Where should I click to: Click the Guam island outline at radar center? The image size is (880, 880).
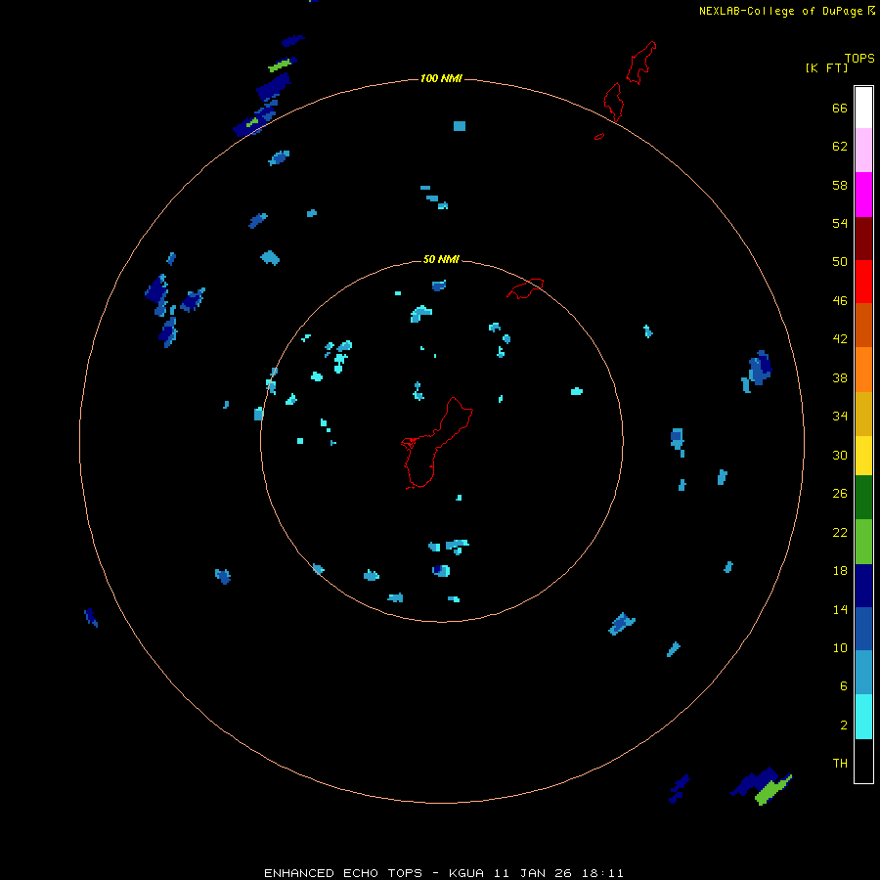[x=435, y=443]
